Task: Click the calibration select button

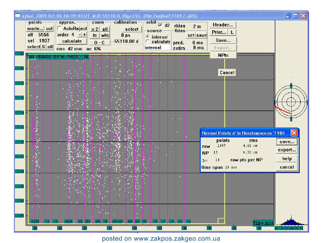Action: point(132,29)
